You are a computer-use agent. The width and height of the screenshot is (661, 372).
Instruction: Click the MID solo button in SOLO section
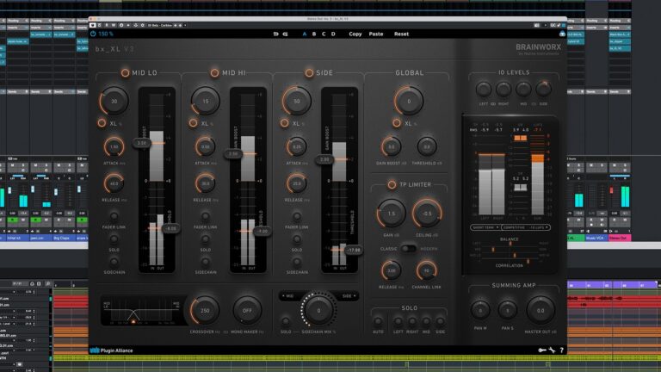(426, 321)
